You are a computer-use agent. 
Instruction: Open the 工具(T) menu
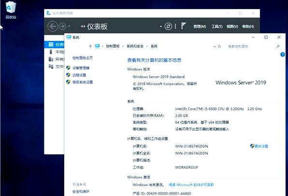click(217, 26)
